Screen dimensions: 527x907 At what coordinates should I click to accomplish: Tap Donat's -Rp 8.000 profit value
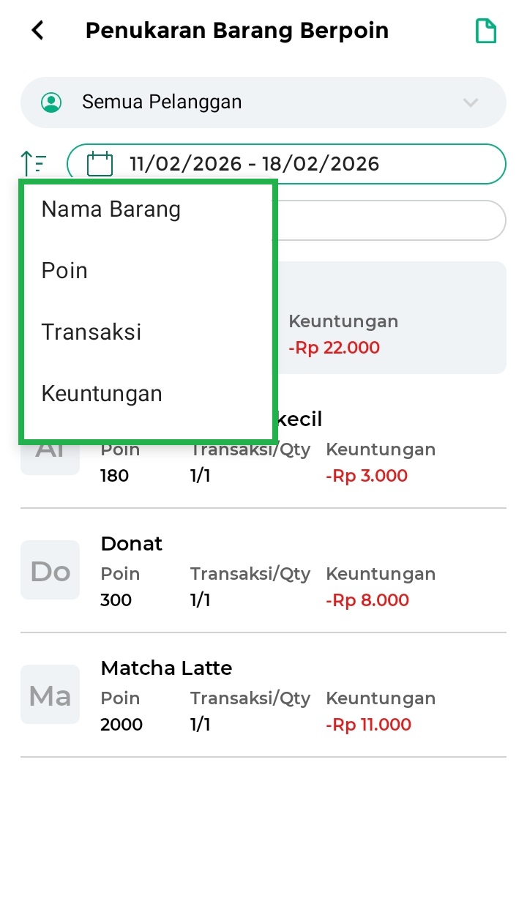[x=366, y=600]
